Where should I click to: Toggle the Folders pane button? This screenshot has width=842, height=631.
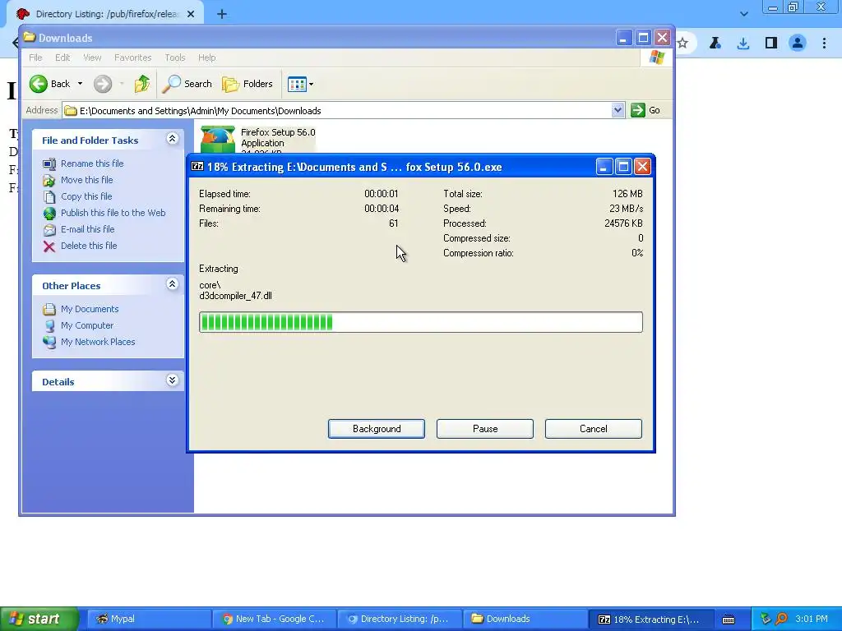248,84
